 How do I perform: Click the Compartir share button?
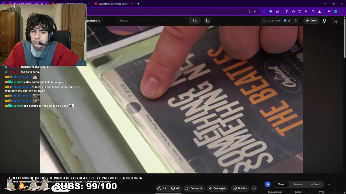click(194, 188)
